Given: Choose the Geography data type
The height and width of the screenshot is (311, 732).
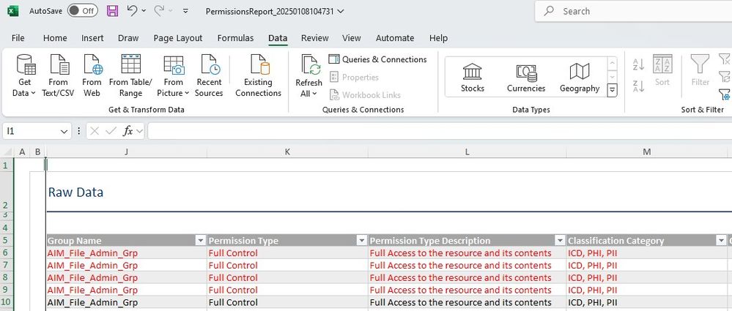Looking at the screenshot, I should (x=580, y=76).
